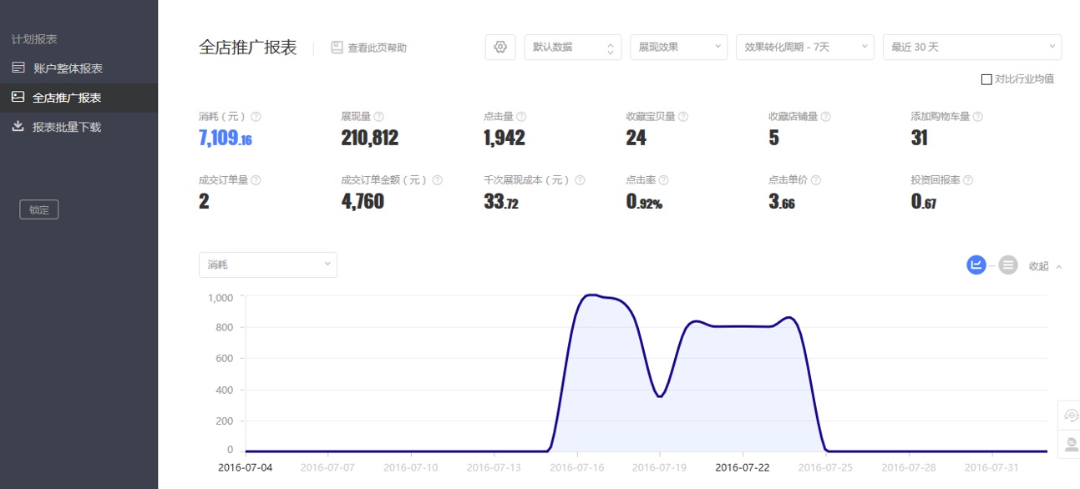Select the 点击单价 value 3.66

[781, 201]
